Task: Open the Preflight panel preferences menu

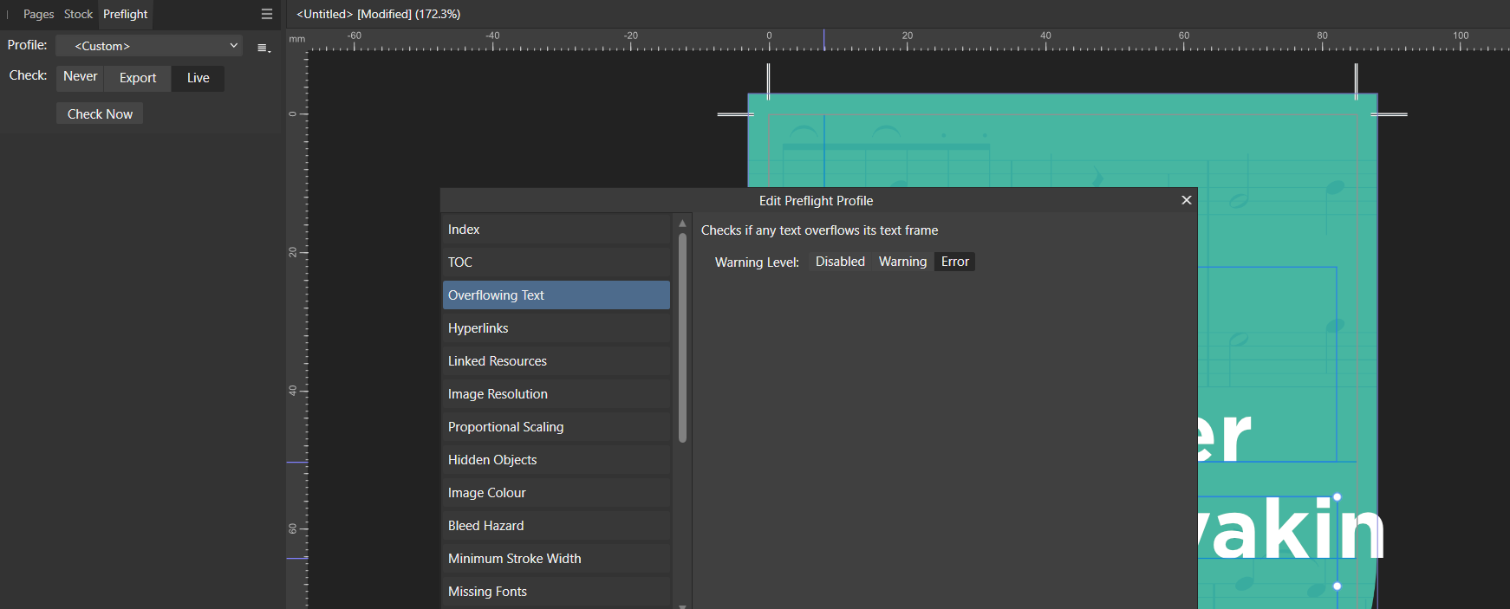Action: pos(267,14)
